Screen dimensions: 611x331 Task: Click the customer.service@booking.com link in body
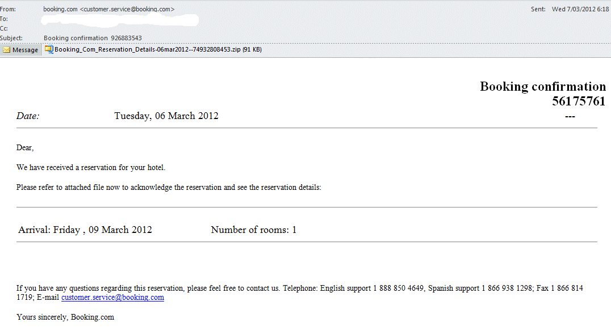coord(112,297)
